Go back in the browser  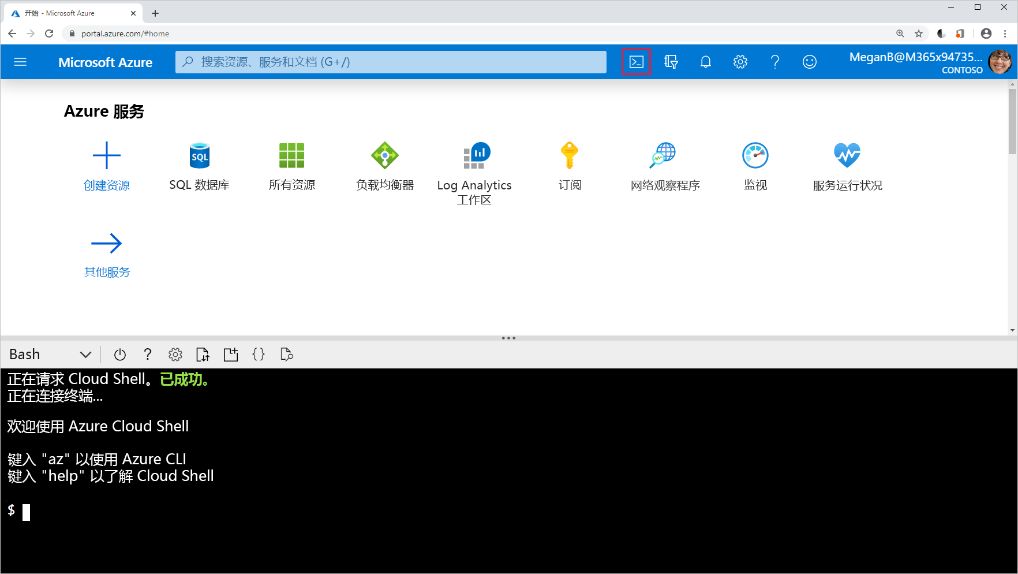(x=12, y=33)
